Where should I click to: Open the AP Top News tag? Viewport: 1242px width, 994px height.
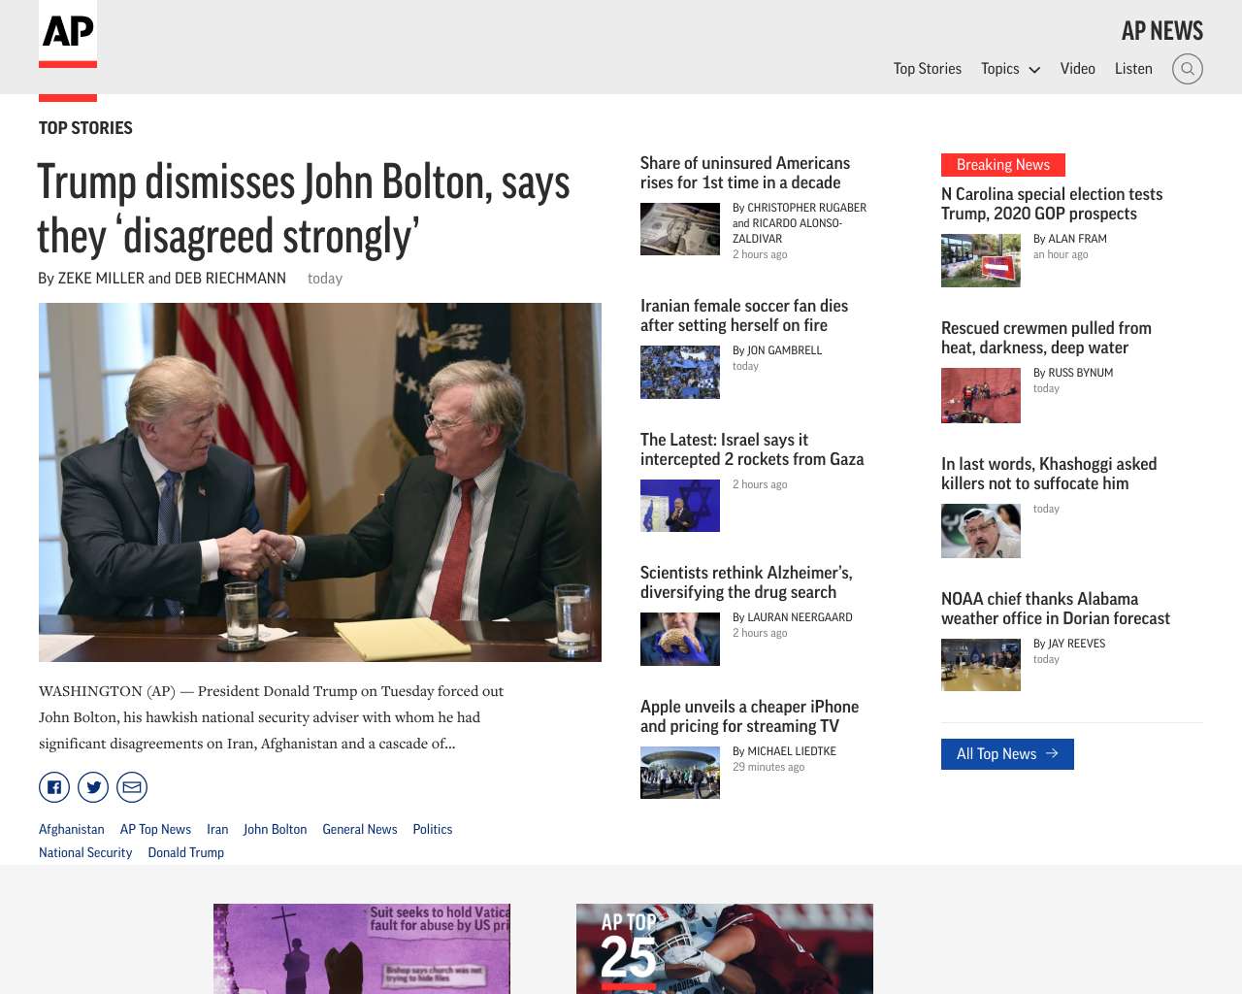(155, 829)
